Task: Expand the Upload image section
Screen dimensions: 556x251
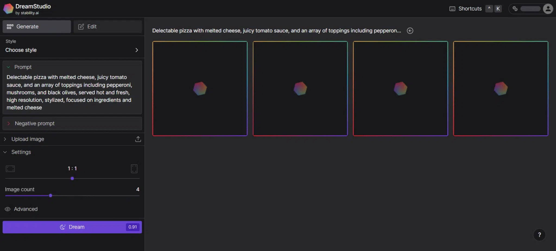Action: (5, 139)
